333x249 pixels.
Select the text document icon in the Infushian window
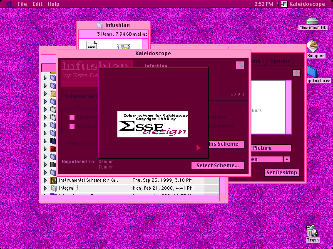tap(92, 45)
